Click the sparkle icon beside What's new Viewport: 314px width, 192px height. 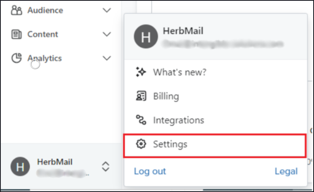[x=141, y=72]
